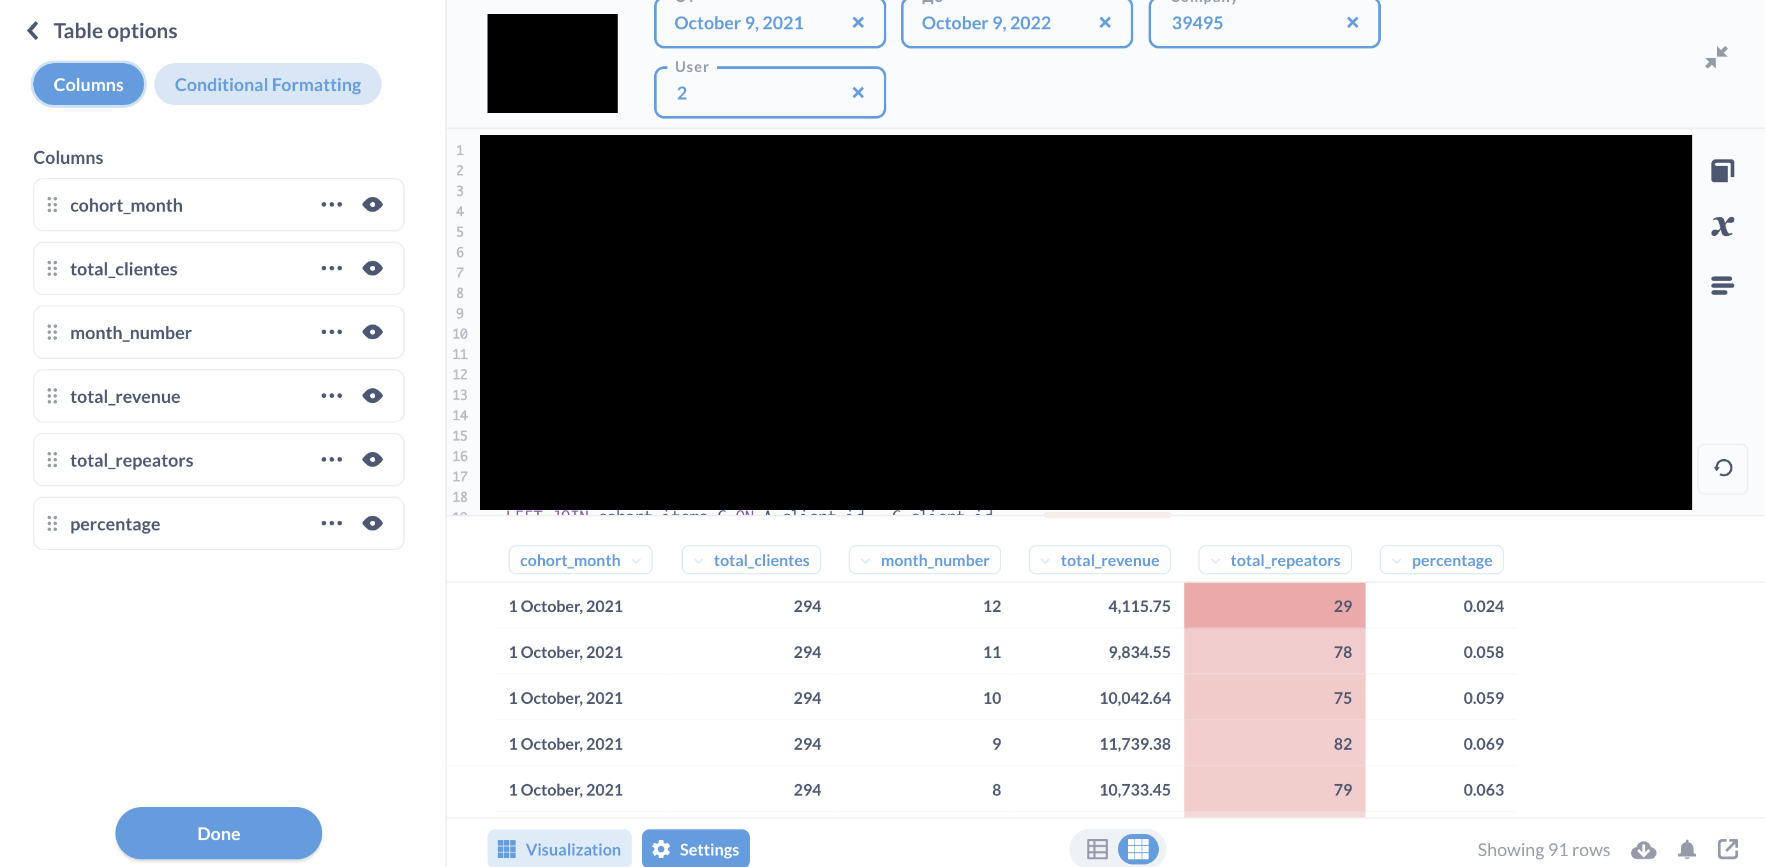Toggle visibility of the percentage column
Image resolution: width=1765 pixels, height=867 pixels.
point(372,523)
